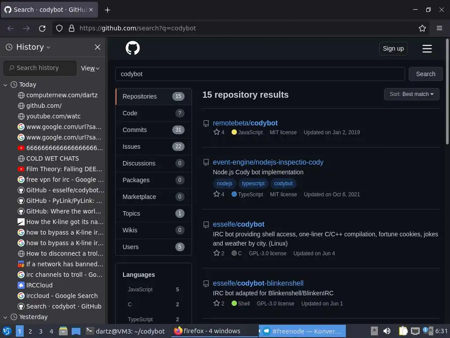Screen dimensions: 450x338
Task: Switch to dartz@VM3 terminal window
Action: click(x=125, y=331)
